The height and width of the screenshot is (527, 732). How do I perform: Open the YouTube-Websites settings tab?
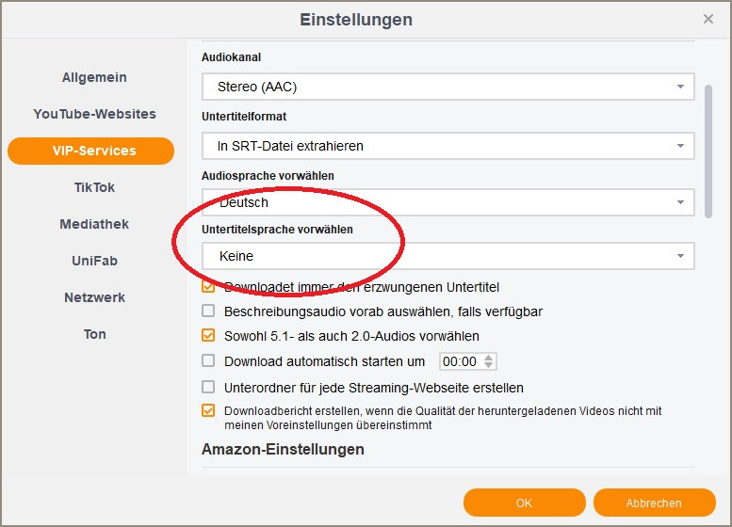pos(94,114)
